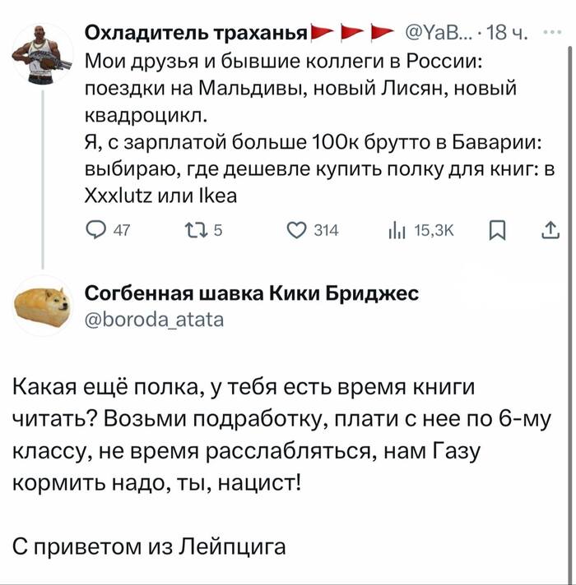
Task: Visit the Согбенная шавка Кики Бриджес profile
Action: click(x=252, y=293)
